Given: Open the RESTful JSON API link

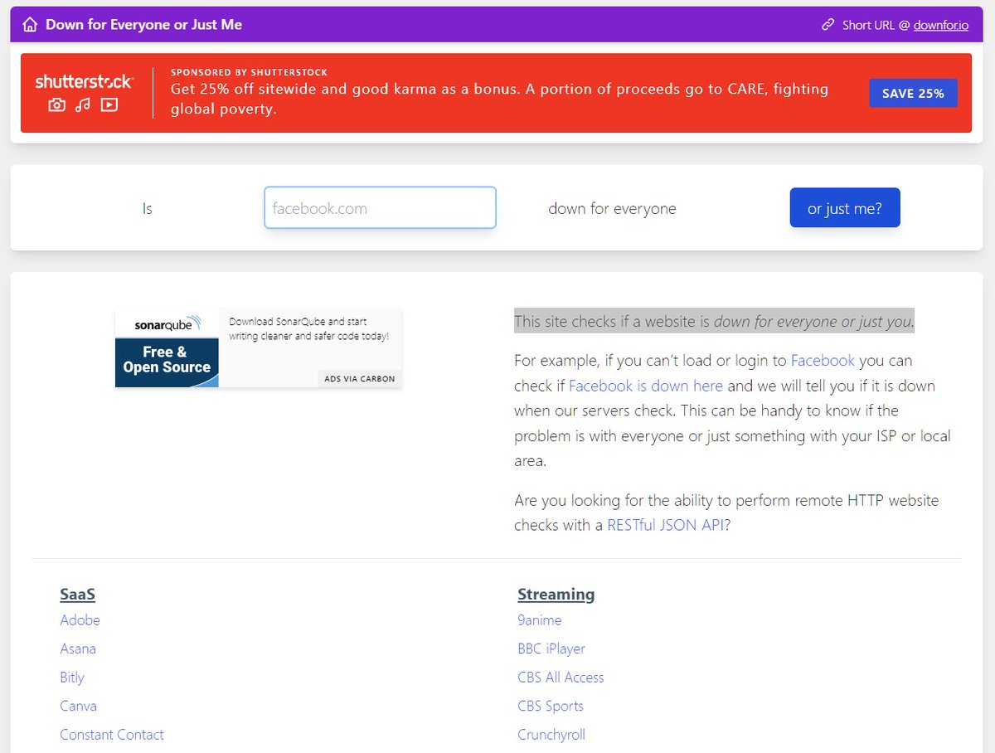Looking at the screenshot, I should pos(666,525).
